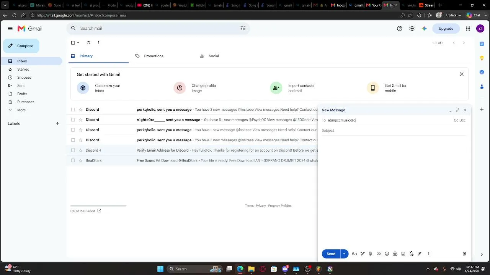Open browser tab search dropdown arrow
This screenshot has height=275, width=490.
point(5,5)
